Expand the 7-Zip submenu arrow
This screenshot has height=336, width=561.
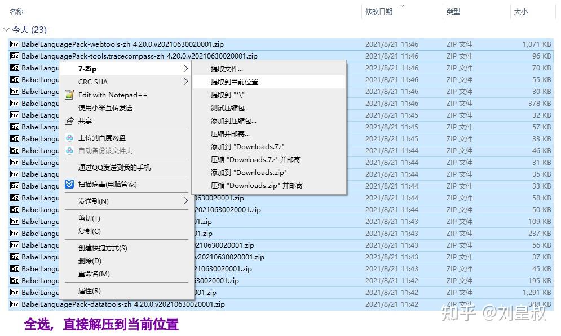pos(185,69)
